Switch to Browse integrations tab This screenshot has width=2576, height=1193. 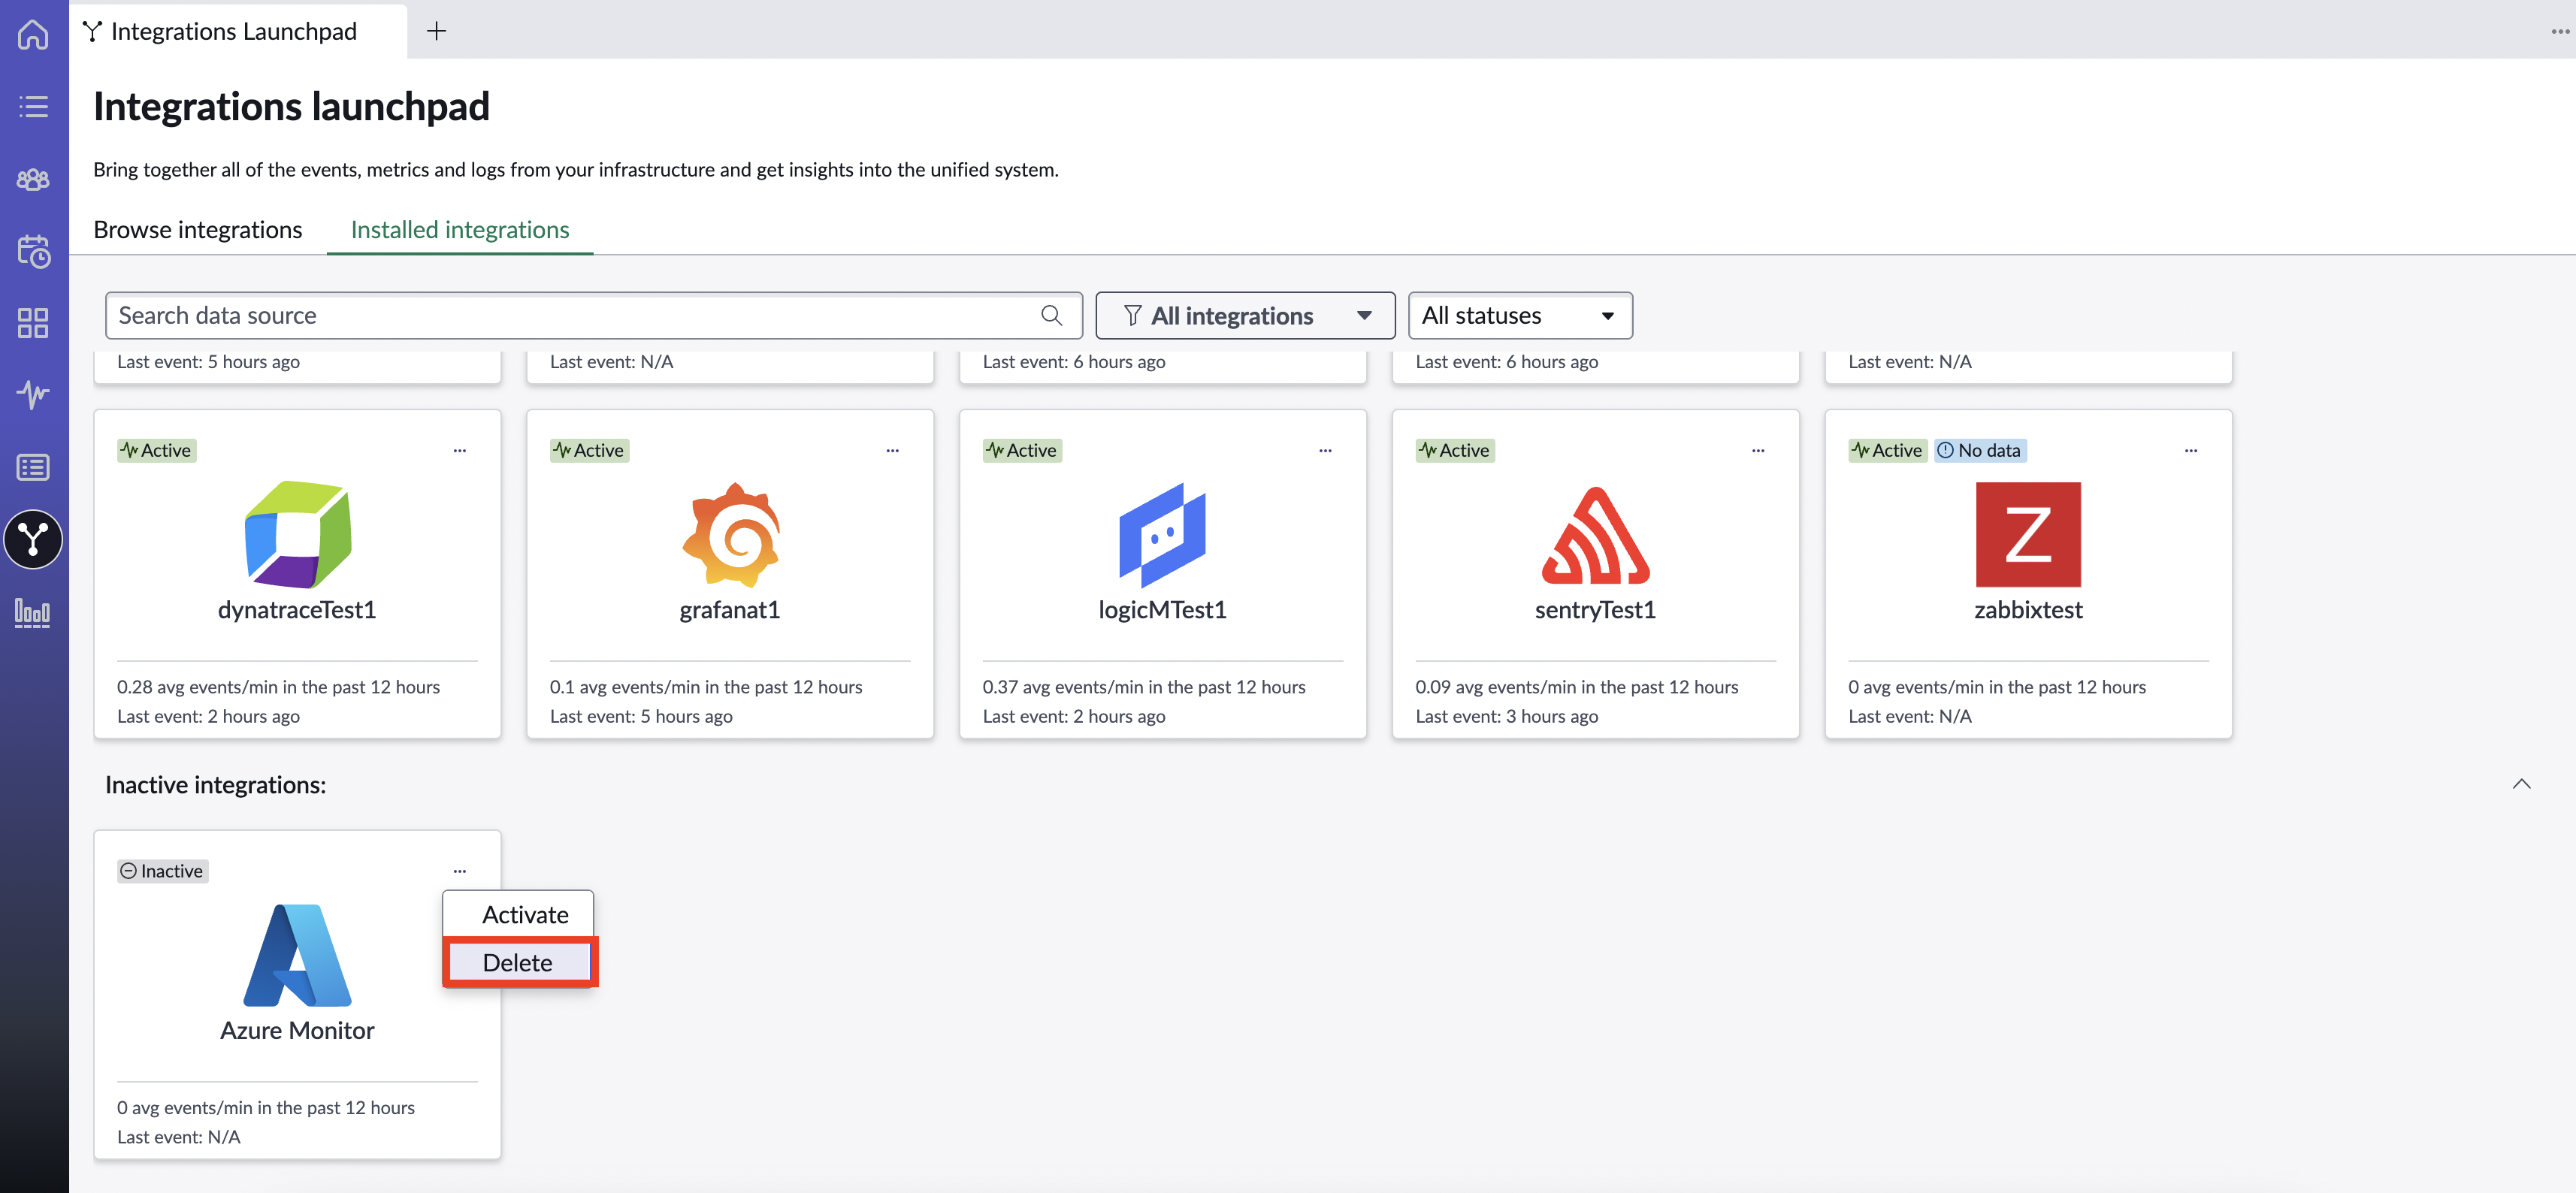(x=198, y=230)
